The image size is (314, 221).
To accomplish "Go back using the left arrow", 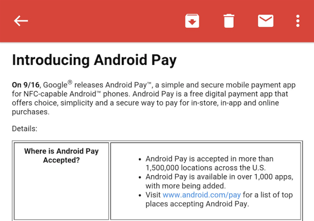I will point(21,21).
